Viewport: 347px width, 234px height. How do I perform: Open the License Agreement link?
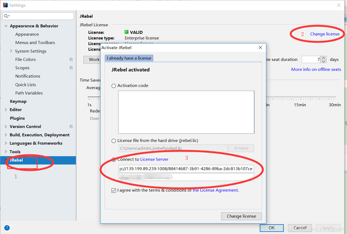[x=216, y=190]
